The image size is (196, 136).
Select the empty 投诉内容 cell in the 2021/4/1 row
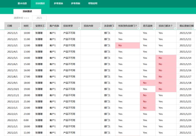91,52
